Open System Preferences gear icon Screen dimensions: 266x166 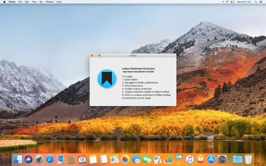tap(222, 159)
